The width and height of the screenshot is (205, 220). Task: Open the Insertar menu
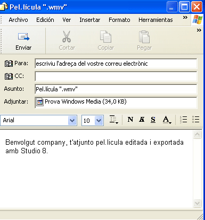tap(90, 20)
